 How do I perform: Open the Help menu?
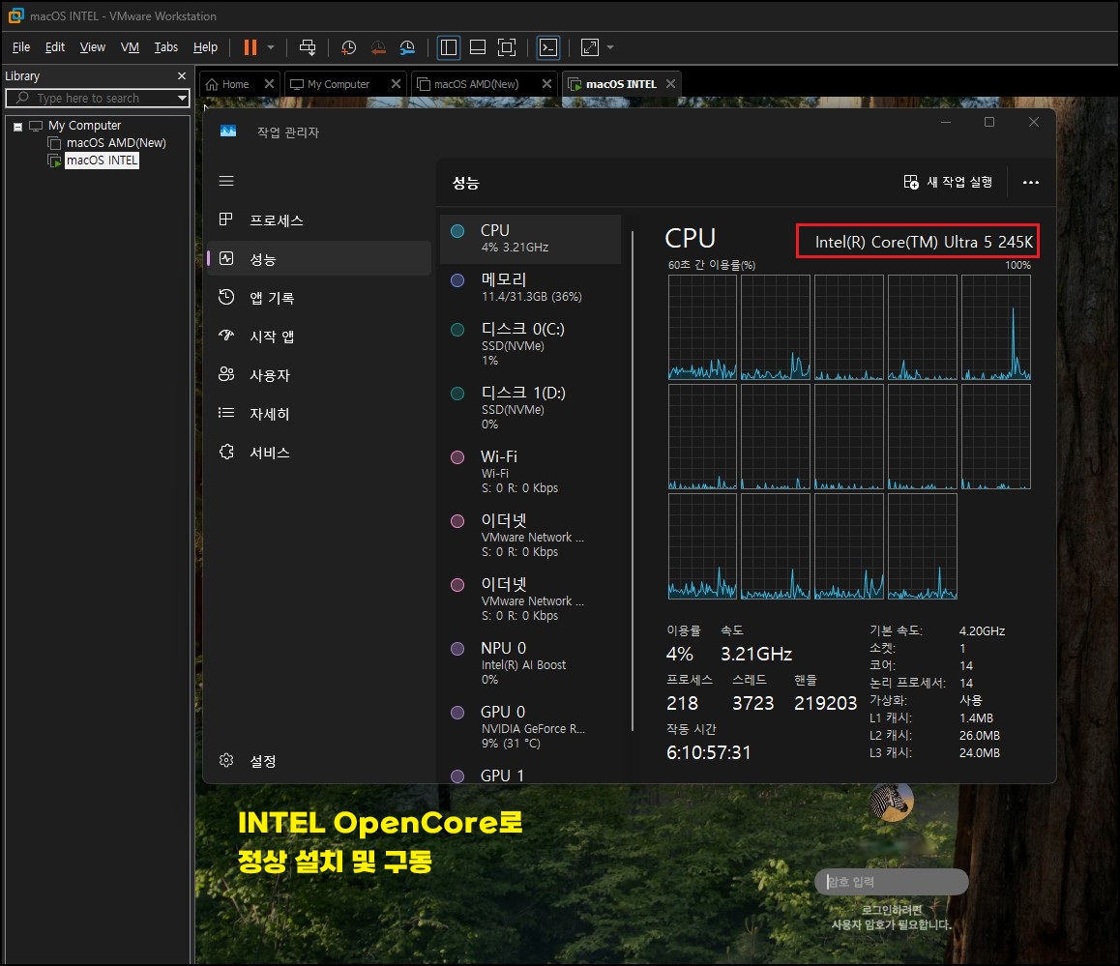click(x=205, y=47)
